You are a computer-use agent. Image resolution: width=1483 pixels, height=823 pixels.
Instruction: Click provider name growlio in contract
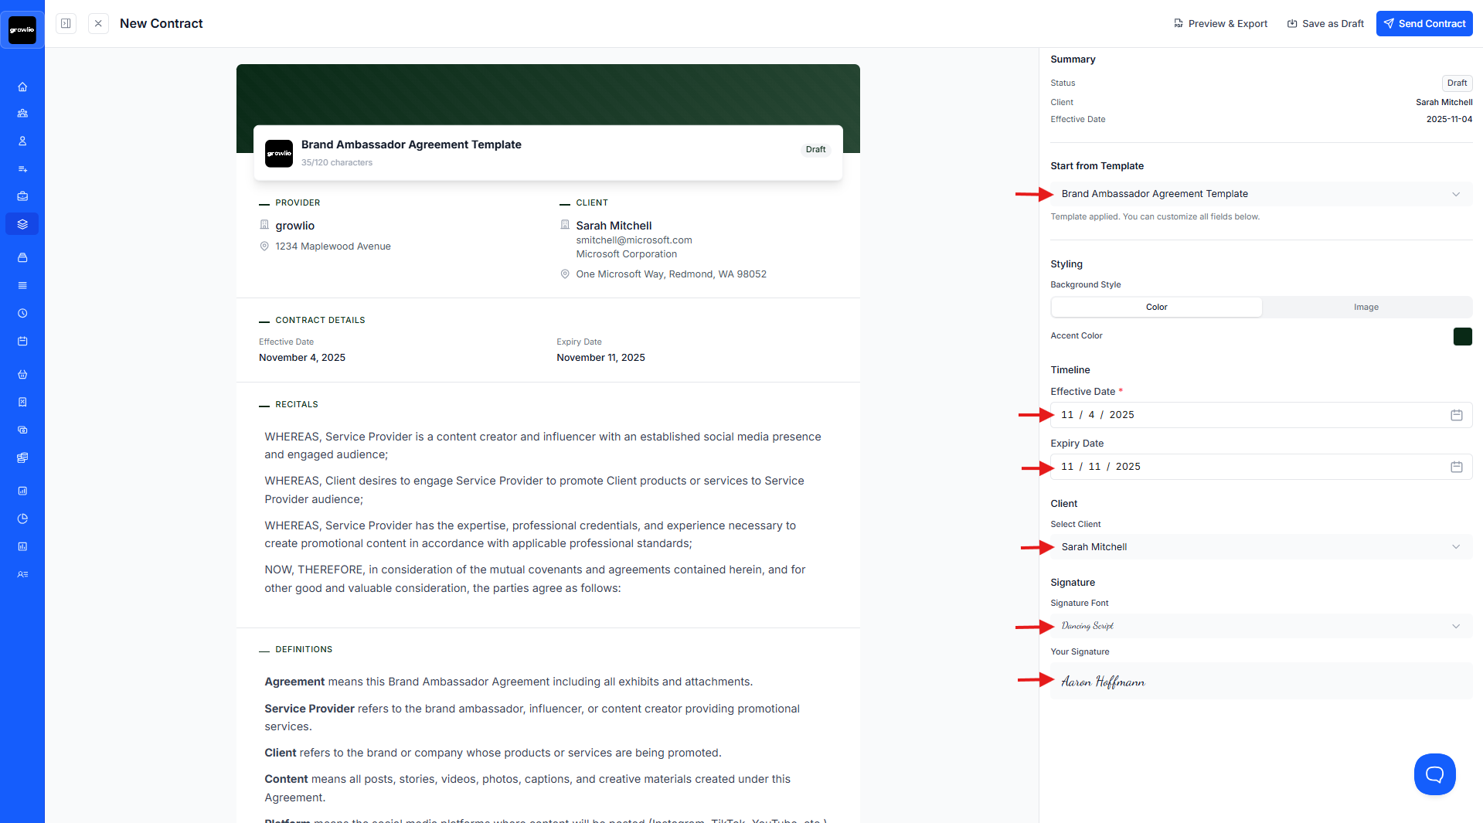[294, 226]
